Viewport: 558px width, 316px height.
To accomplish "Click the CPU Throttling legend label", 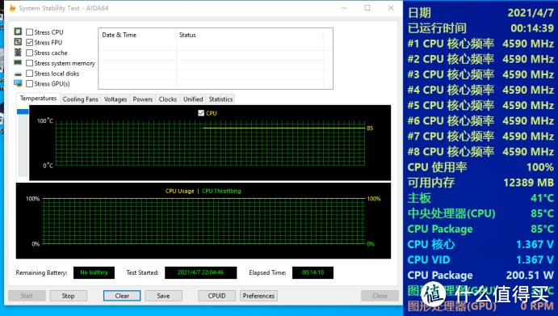I will [221, 191].
